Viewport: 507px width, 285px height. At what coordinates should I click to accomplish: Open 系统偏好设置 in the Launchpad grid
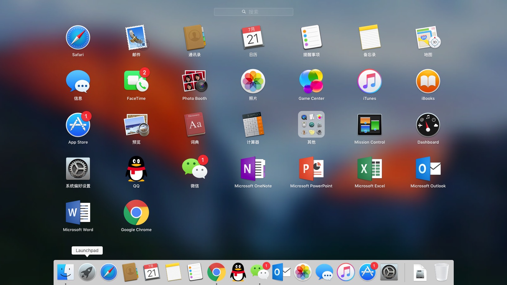pyautogui.click(x=78, y=169)
